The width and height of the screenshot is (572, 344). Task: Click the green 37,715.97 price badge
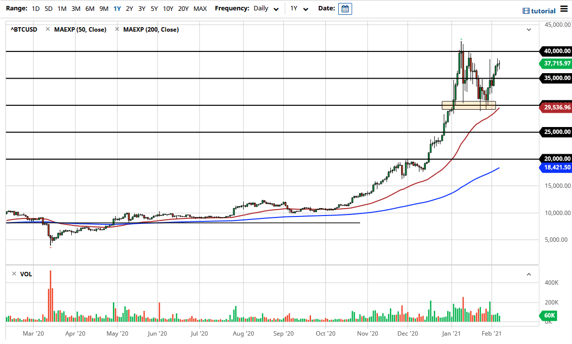[x=555, y=63]
